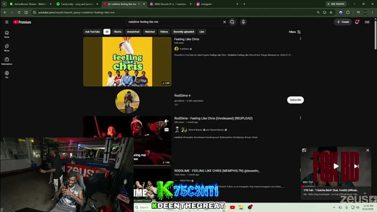Open Subscriptions in the YouTube sidebar
This screenshot has width=377, height=212.
7,61
